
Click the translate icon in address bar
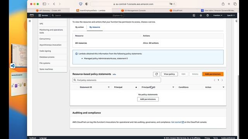170,4
